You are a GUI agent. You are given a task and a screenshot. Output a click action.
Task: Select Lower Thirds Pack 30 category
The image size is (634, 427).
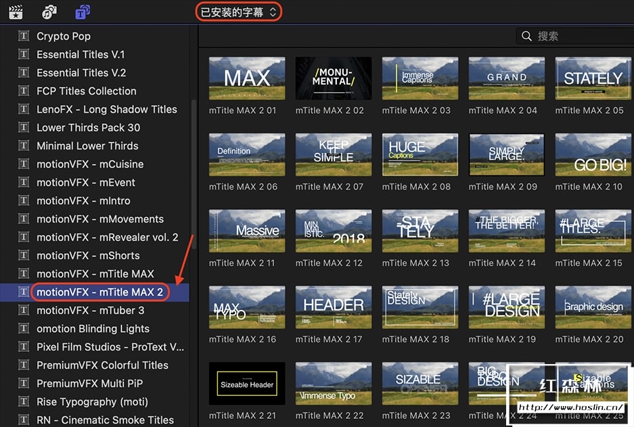pyautogui.click(x=88, y=127)
